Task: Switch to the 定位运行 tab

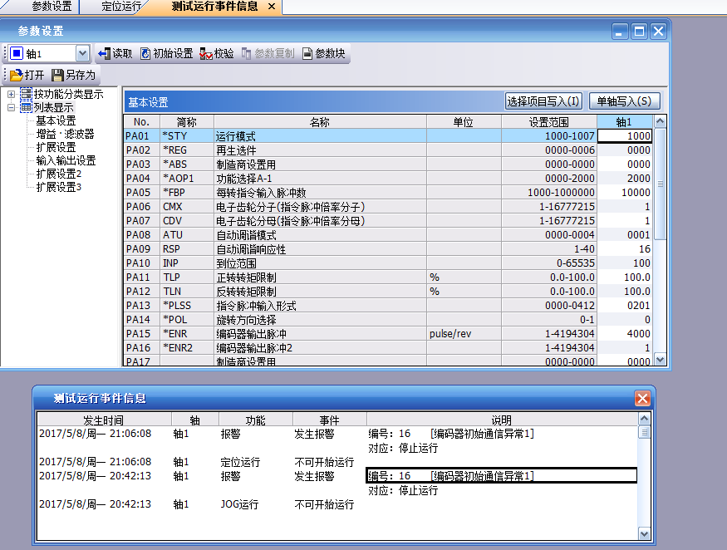Action: pyautogui.click(x=121, y=7)
